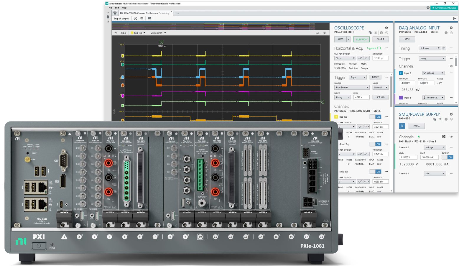
Task: Open Horizontal & Acq. more options ellipsis
Action: [386, 48]
